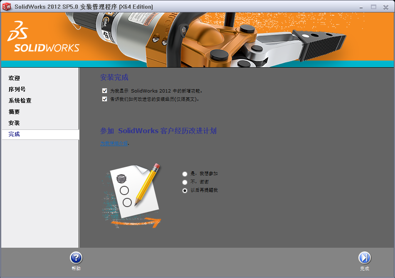Click the Finish (完成) arrow icon
Image resolution: width=395 pixels, height=278 pixels.
(365, 258)
